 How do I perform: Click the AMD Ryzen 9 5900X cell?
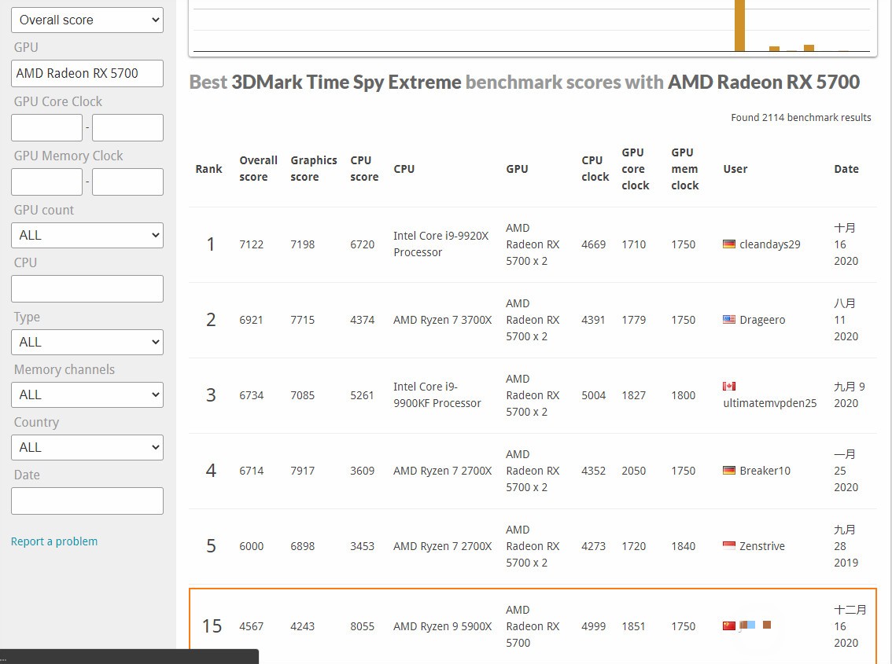click(443, 626)
